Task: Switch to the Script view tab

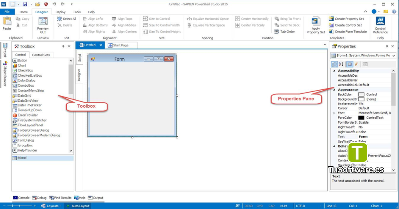Action: point(79,58)
